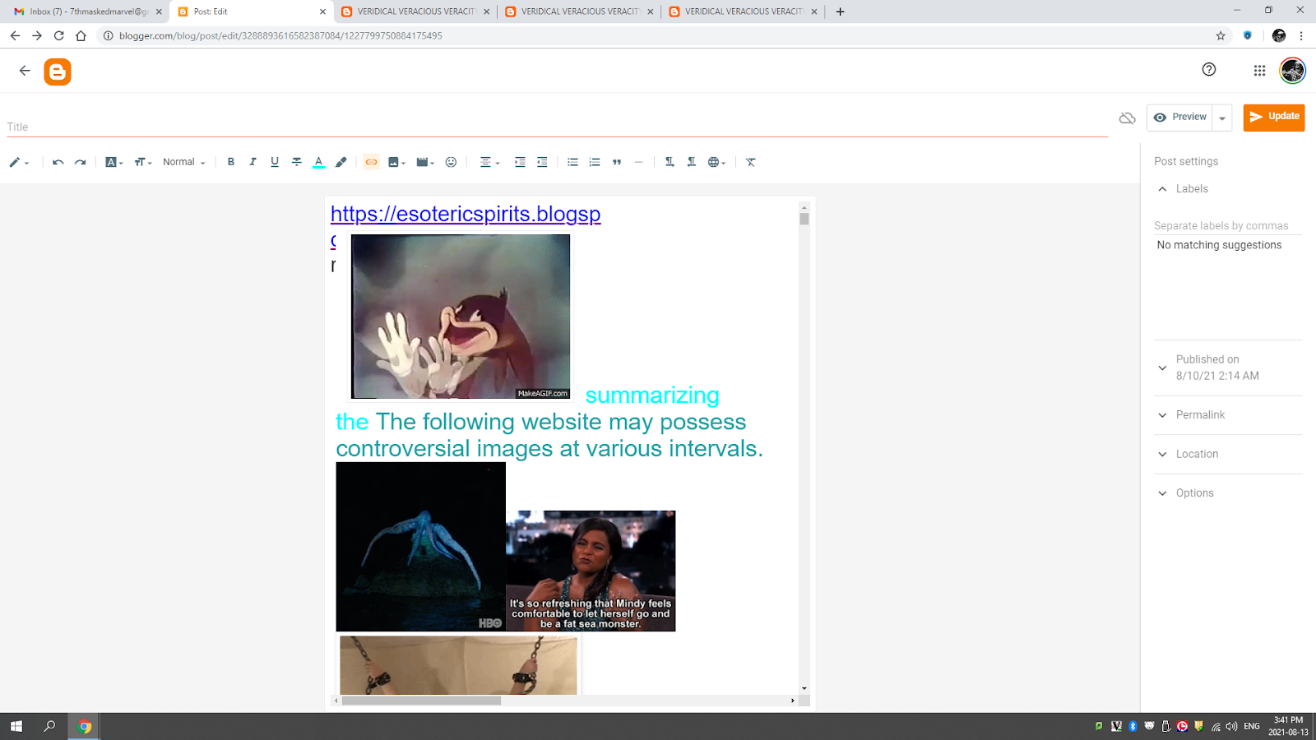Click the insert link button
1316x740 pixels.
pos(372,162)
